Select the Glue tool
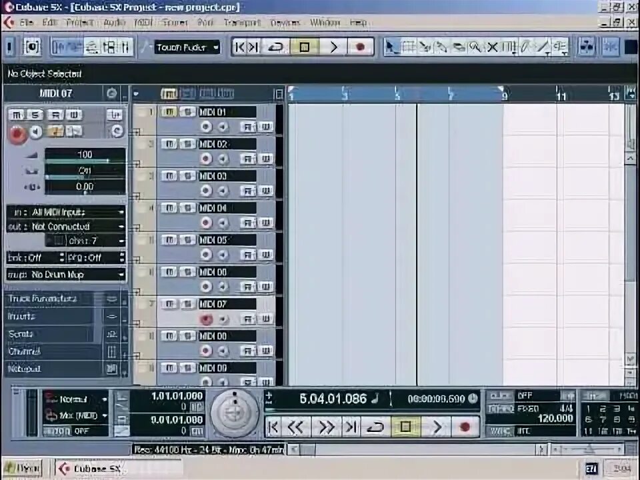This screenshot has width=640, height=480. (441, 47)
